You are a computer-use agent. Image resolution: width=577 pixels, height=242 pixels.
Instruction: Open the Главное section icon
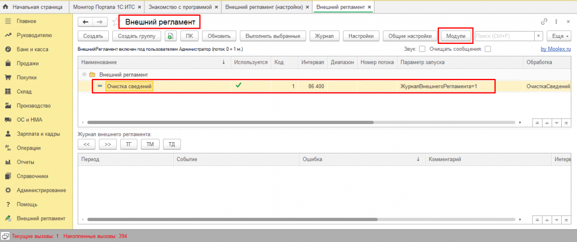(7, 21)
